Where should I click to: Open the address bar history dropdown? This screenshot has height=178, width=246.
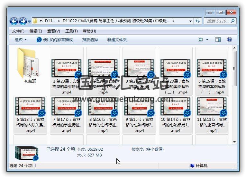[x=190, y=21]
